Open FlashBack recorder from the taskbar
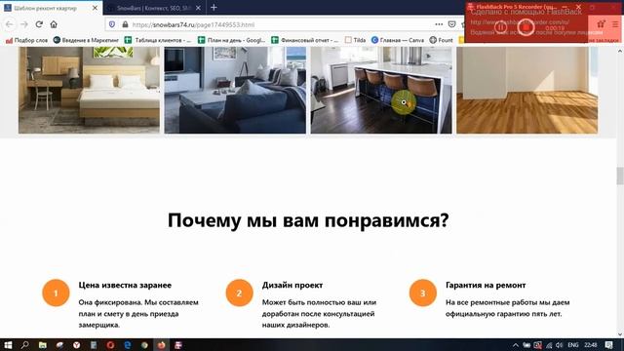The width and height of the screenshot is (624, 351). click(x=178, y=345)
